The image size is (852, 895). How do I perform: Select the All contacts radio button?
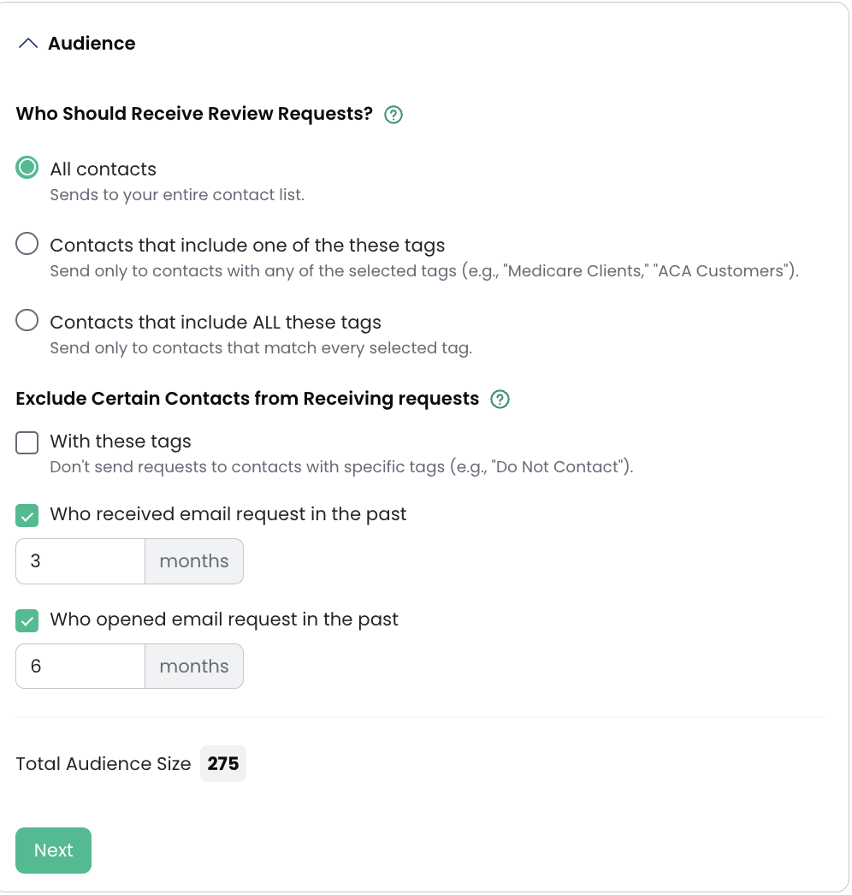point(27,168)
